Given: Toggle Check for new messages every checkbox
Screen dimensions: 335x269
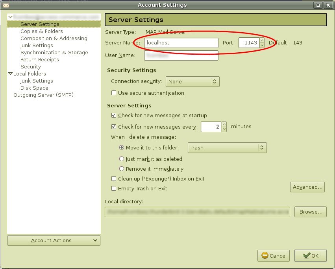Looking at the screenshot, I should [114, 127].
